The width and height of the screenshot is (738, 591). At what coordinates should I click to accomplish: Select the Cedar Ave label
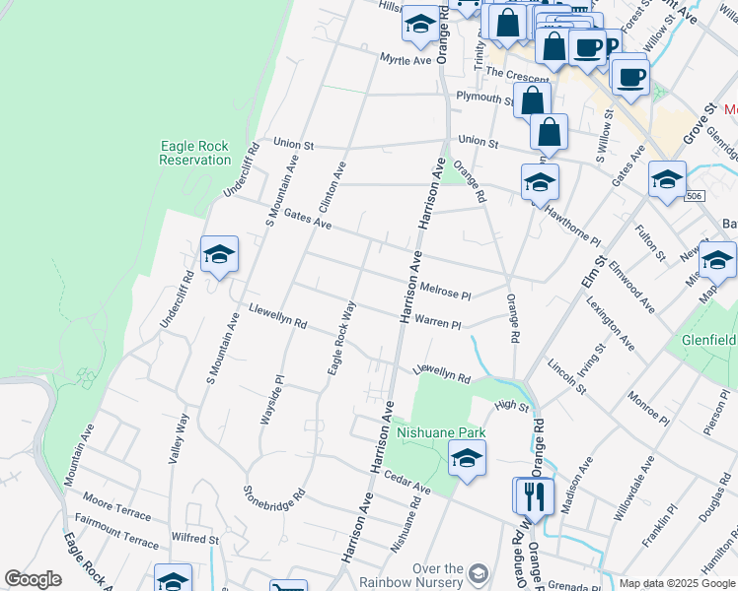[x=407, y=482]
